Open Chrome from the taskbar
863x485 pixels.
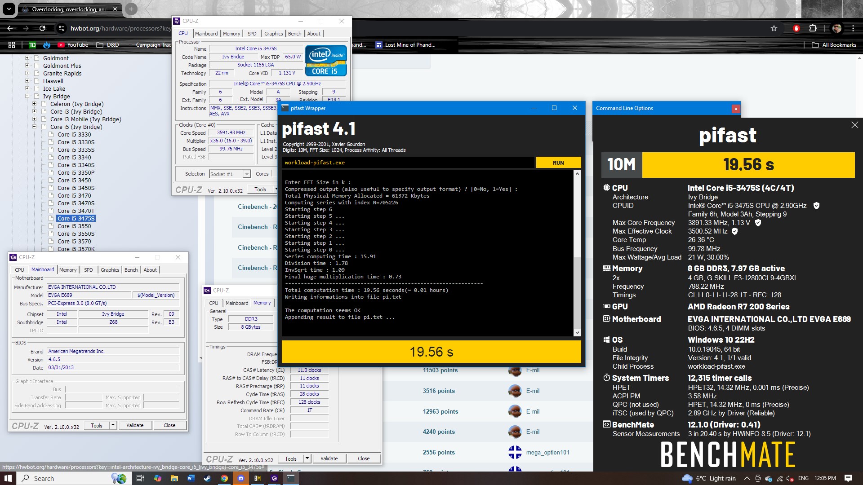pyautogui.click(x=224, y=478)
